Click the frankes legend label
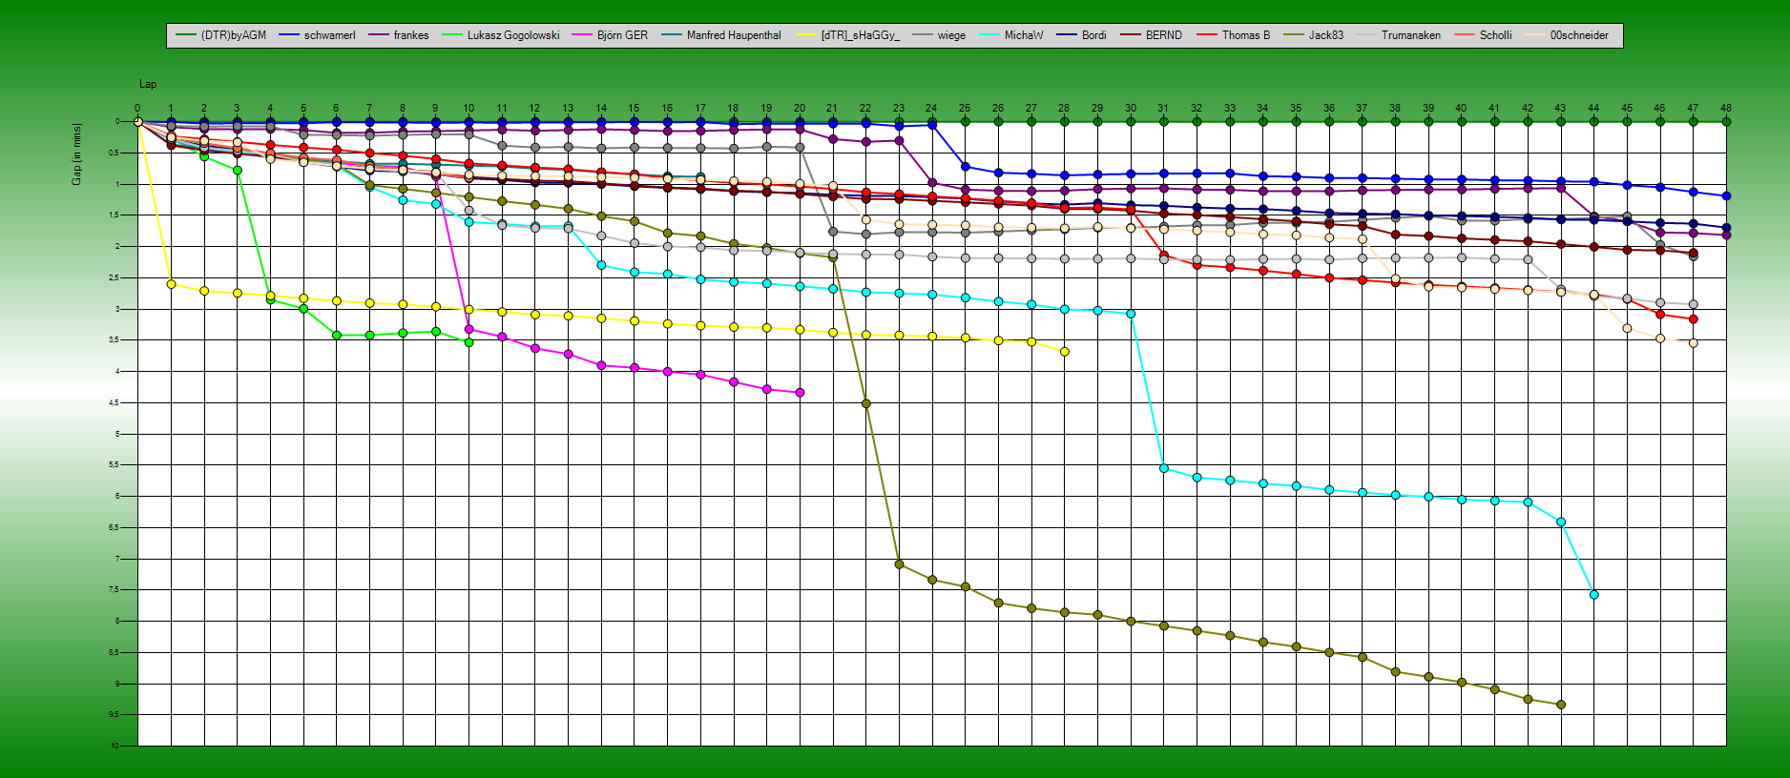Screen dimensions: 1790x778 [x=411, y=35]
